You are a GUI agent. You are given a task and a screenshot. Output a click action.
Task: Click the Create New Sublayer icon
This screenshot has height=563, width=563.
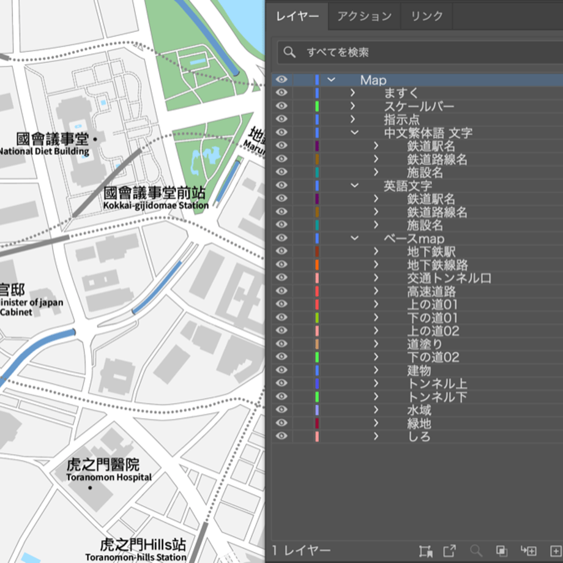[x=529, y=550]
